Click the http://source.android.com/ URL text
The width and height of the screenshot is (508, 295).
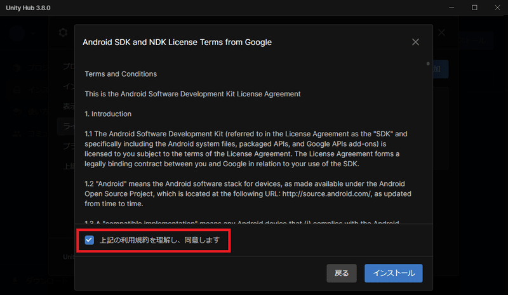pyautogui.click(x=326, y=193)
